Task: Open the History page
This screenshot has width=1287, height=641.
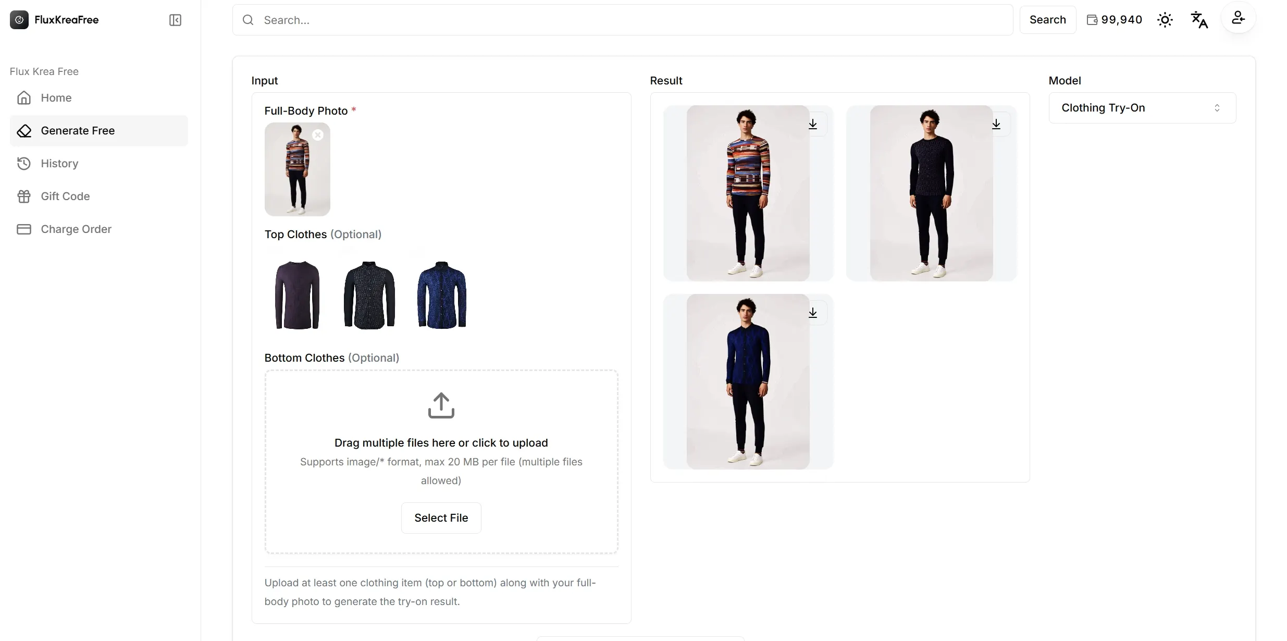Action: pyautogui.click(x=59, y=164)
